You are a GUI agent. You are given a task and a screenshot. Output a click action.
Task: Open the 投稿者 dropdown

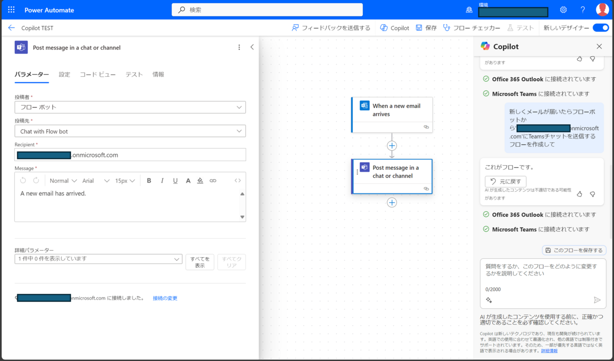pos(130,107)
